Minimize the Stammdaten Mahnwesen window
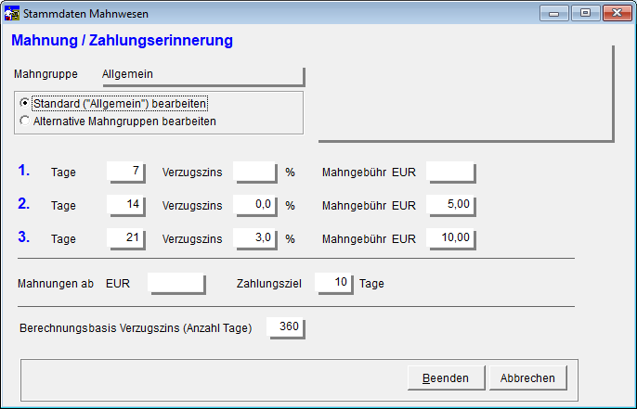The width and height of the screenshot is (637, 409). [553, 13]
